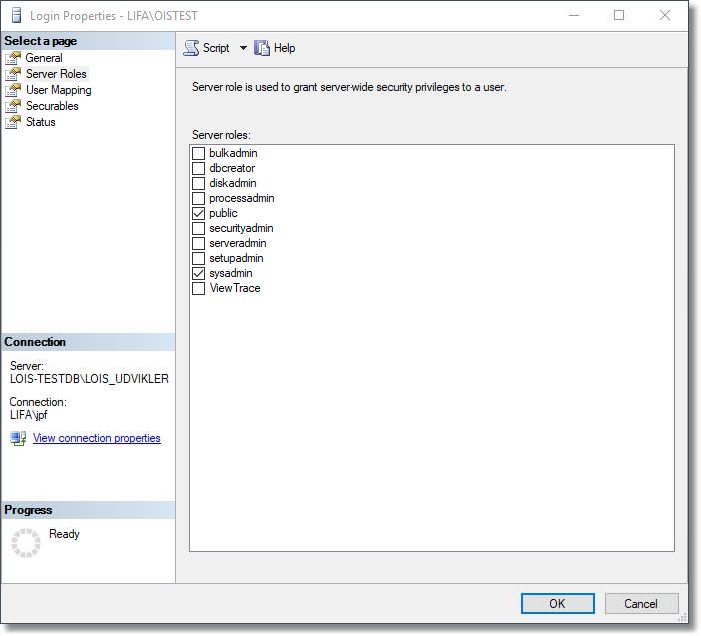Screen dimensions: 701x636
Task: Click the Script icon in the toolbar
Action: (192, 48)
